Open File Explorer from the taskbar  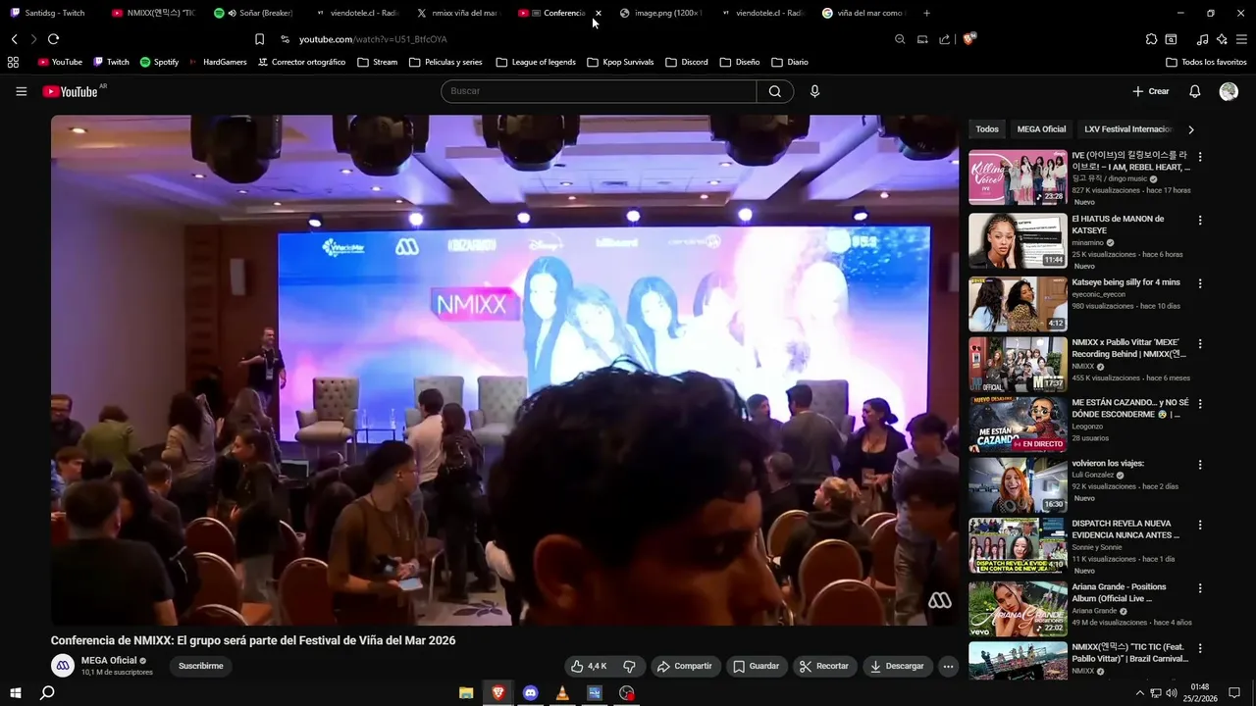click(x=466, y=693)
